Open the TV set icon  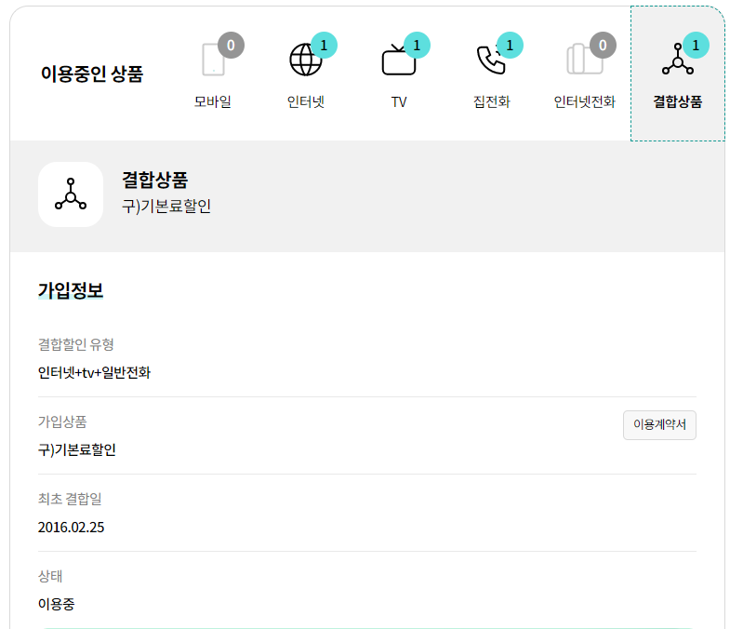[x=398, y=61]
